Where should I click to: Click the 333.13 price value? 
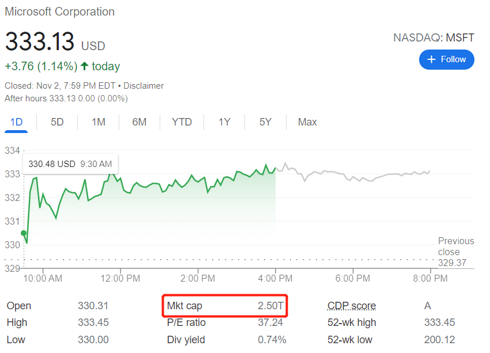click(x=40, y=41)
